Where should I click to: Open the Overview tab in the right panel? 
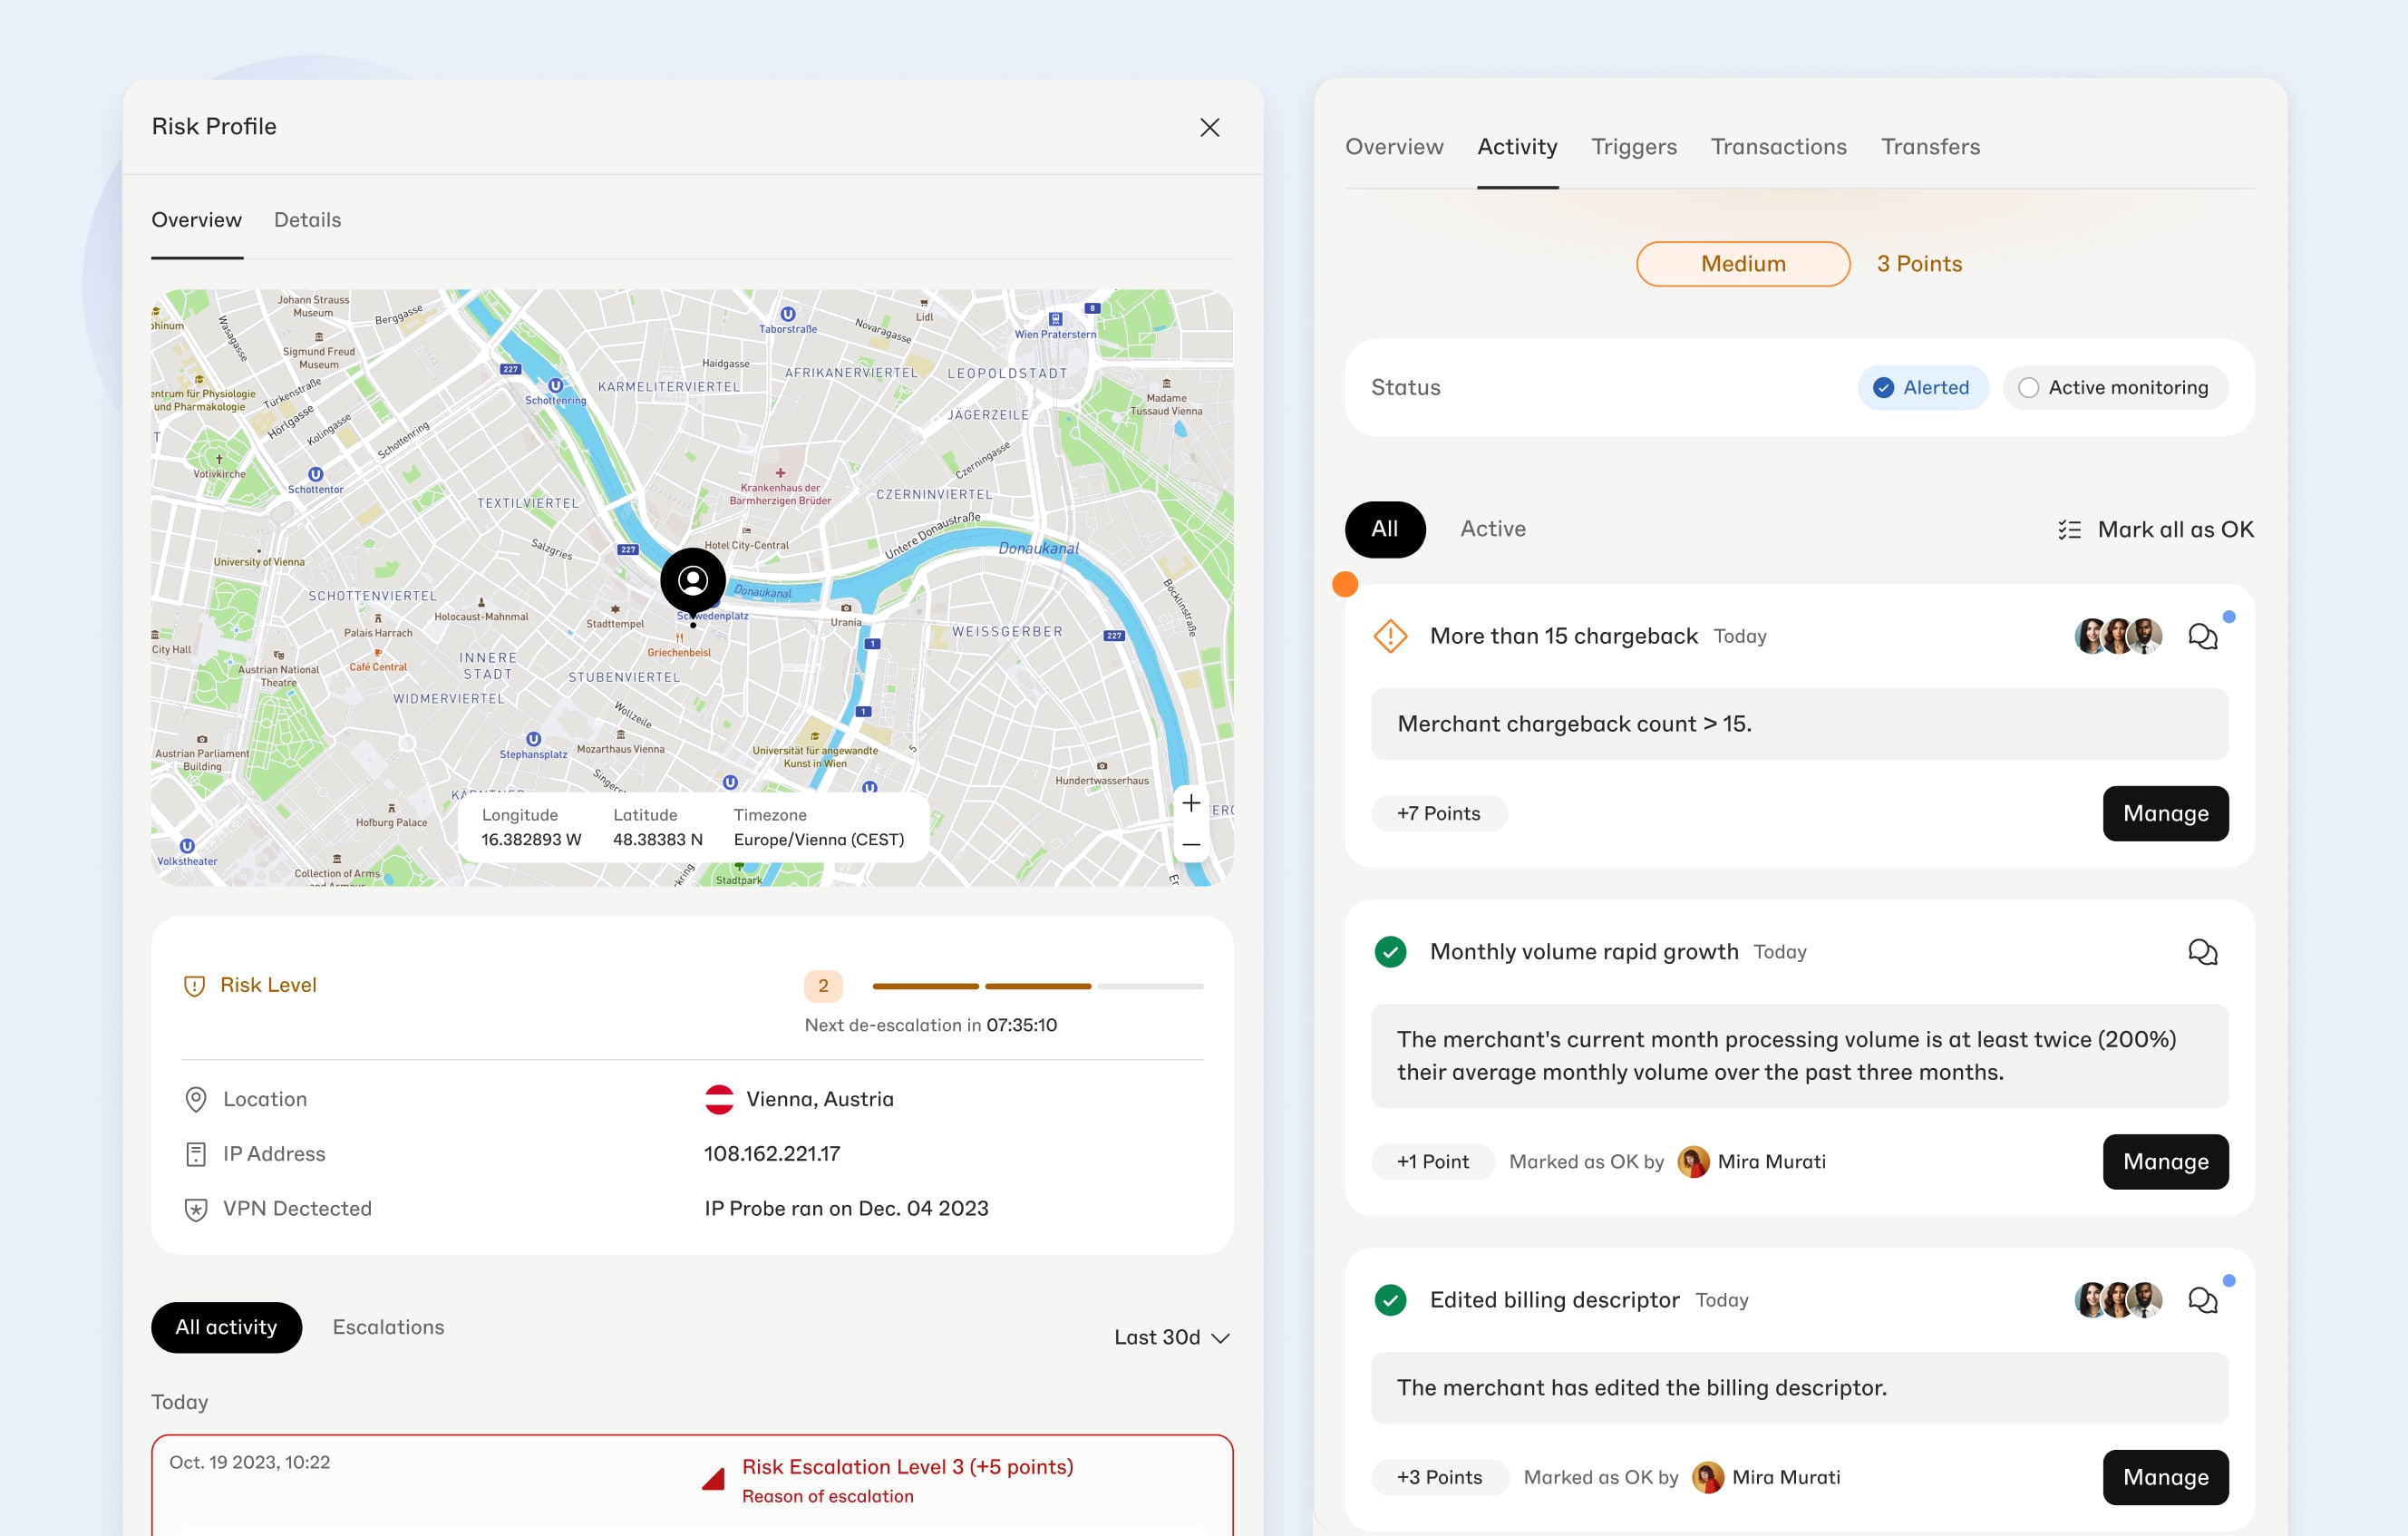coord(1393,147)
